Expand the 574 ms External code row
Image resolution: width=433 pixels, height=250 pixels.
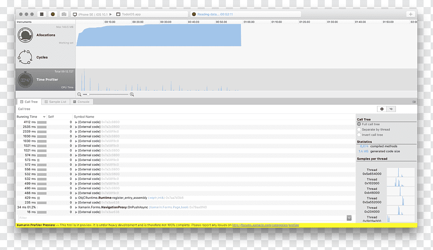click(76, 155)
